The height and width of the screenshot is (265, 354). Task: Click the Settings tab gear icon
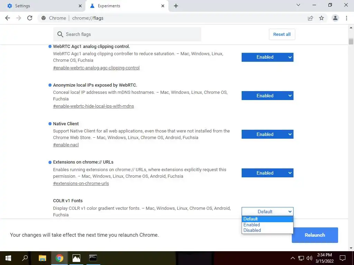(x=9, y=6)
